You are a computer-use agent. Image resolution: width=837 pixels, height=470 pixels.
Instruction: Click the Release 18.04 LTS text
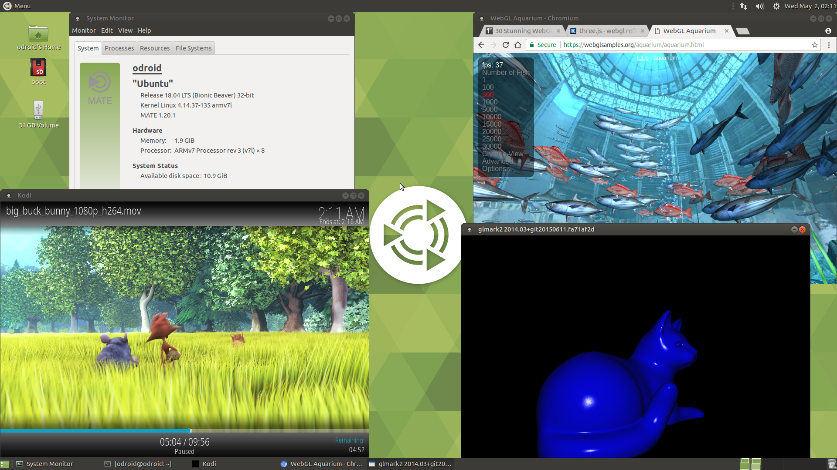tap(197, 95)
